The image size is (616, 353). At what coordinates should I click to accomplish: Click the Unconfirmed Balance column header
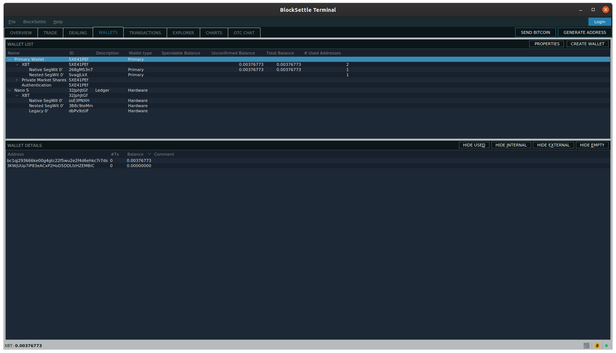pyautogui.click(x=233, y=53)
